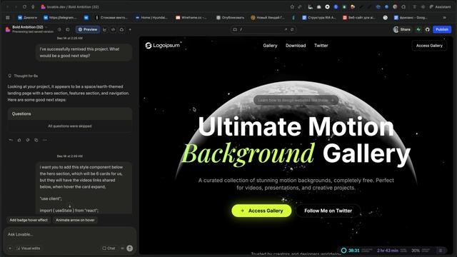Open the Twitter nav item

321,46
